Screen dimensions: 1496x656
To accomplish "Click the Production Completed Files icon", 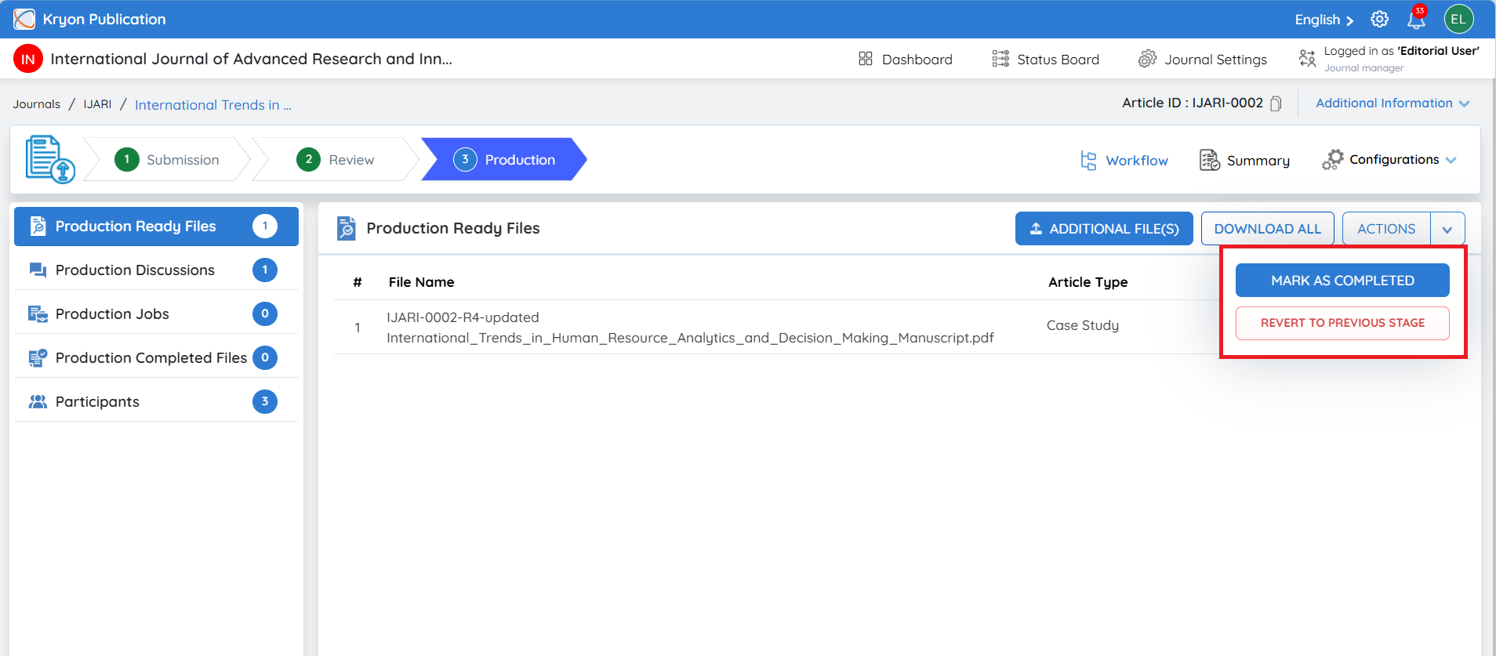I will 38,358.
